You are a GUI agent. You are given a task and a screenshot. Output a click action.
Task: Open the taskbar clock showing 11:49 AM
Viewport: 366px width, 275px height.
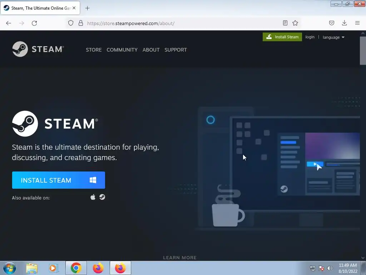tap(348, 268)
